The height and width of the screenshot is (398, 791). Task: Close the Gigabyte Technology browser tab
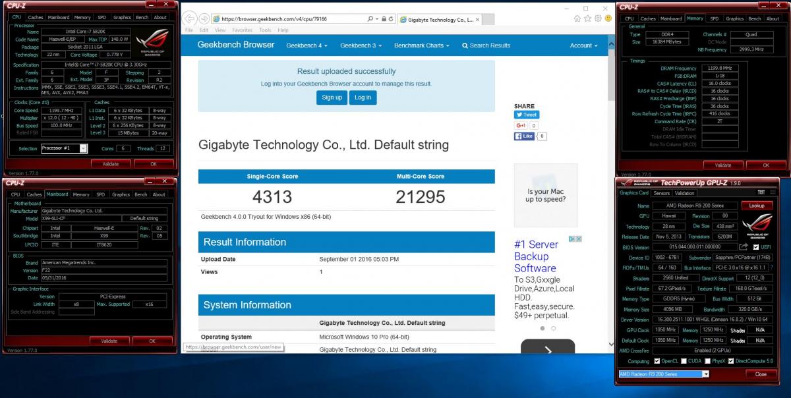click(479, 19)
